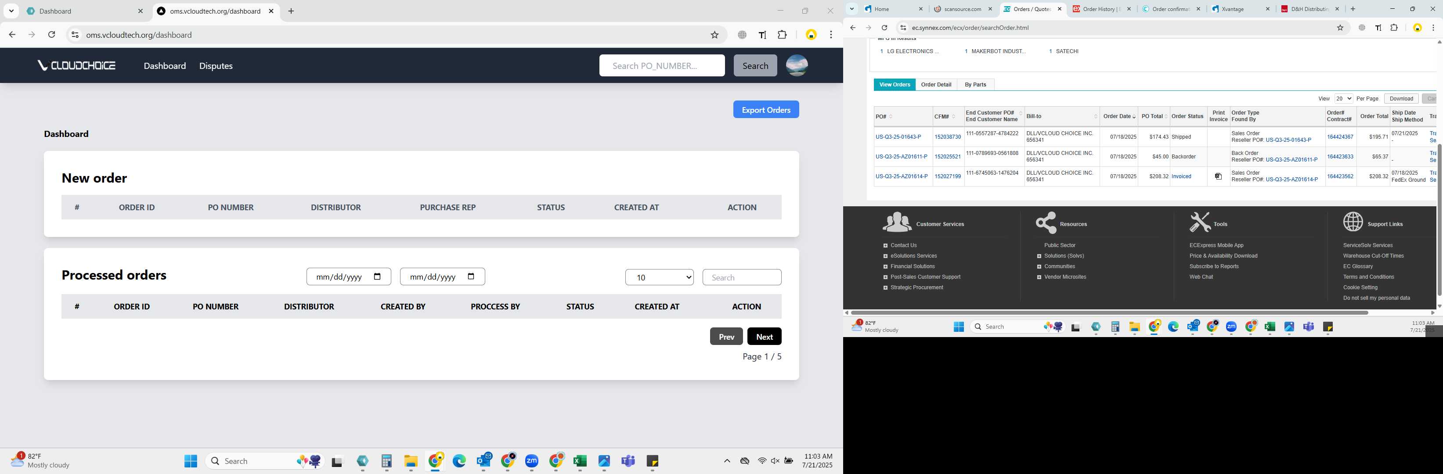Open the Processed orders rows-per-page dropdown showing 10
Viewport: 1443px width, 474px height.
[659, 277]
